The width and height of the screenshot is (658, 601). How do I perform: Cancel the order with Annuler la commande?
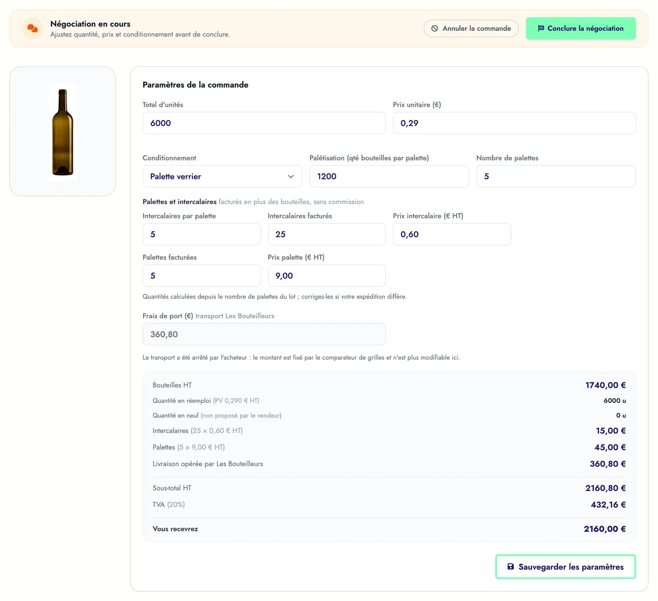pos(471,29)
